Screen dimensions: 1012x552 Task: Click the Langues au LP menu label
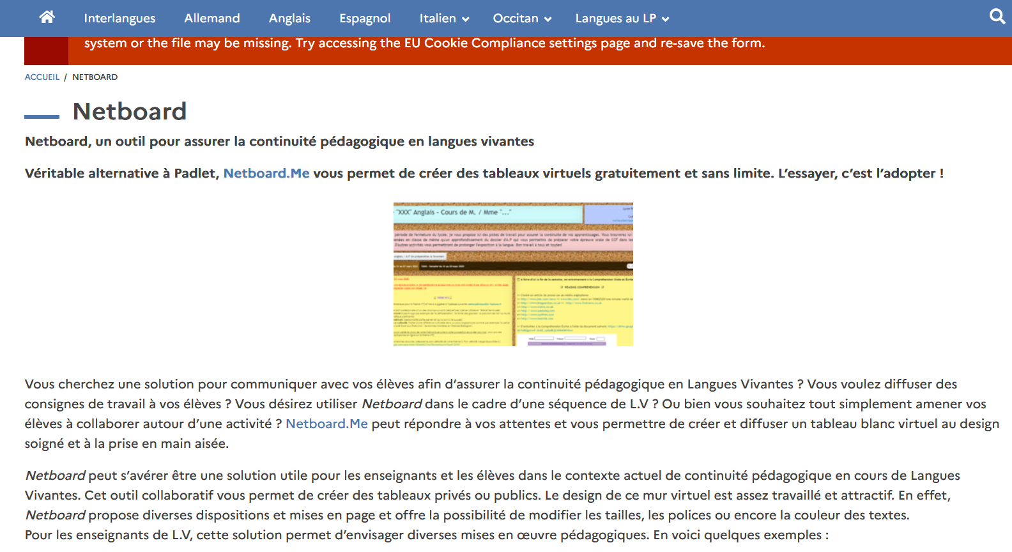coord(615,19)
